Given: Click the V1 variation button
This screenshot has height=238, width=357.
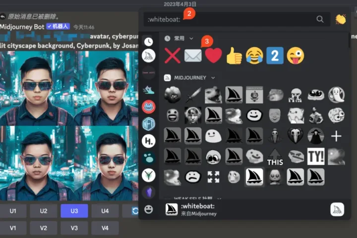Looking at the screenshot, I should tap(13, 228).
